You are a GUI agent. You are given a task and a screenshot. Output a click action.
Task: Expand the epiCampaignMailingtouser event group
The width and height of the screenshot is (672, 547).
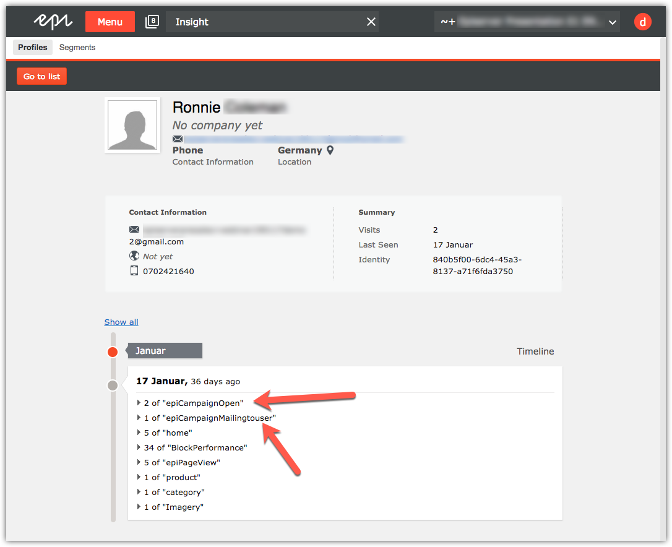139,418
